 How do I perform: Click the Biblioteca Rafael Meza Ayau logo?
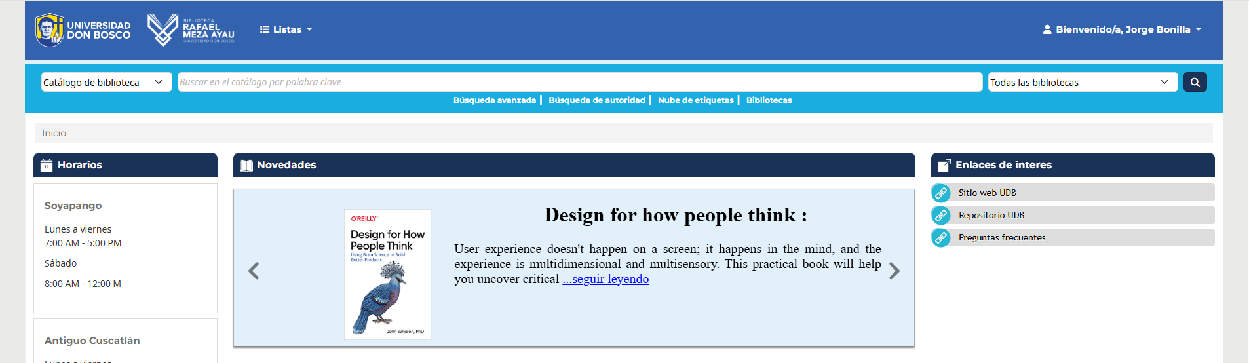point(191,30)
